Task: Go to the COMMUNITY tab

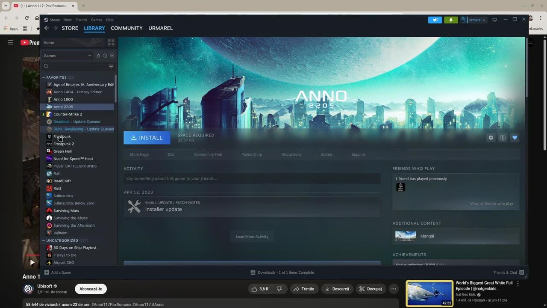Action: point(126,28)
